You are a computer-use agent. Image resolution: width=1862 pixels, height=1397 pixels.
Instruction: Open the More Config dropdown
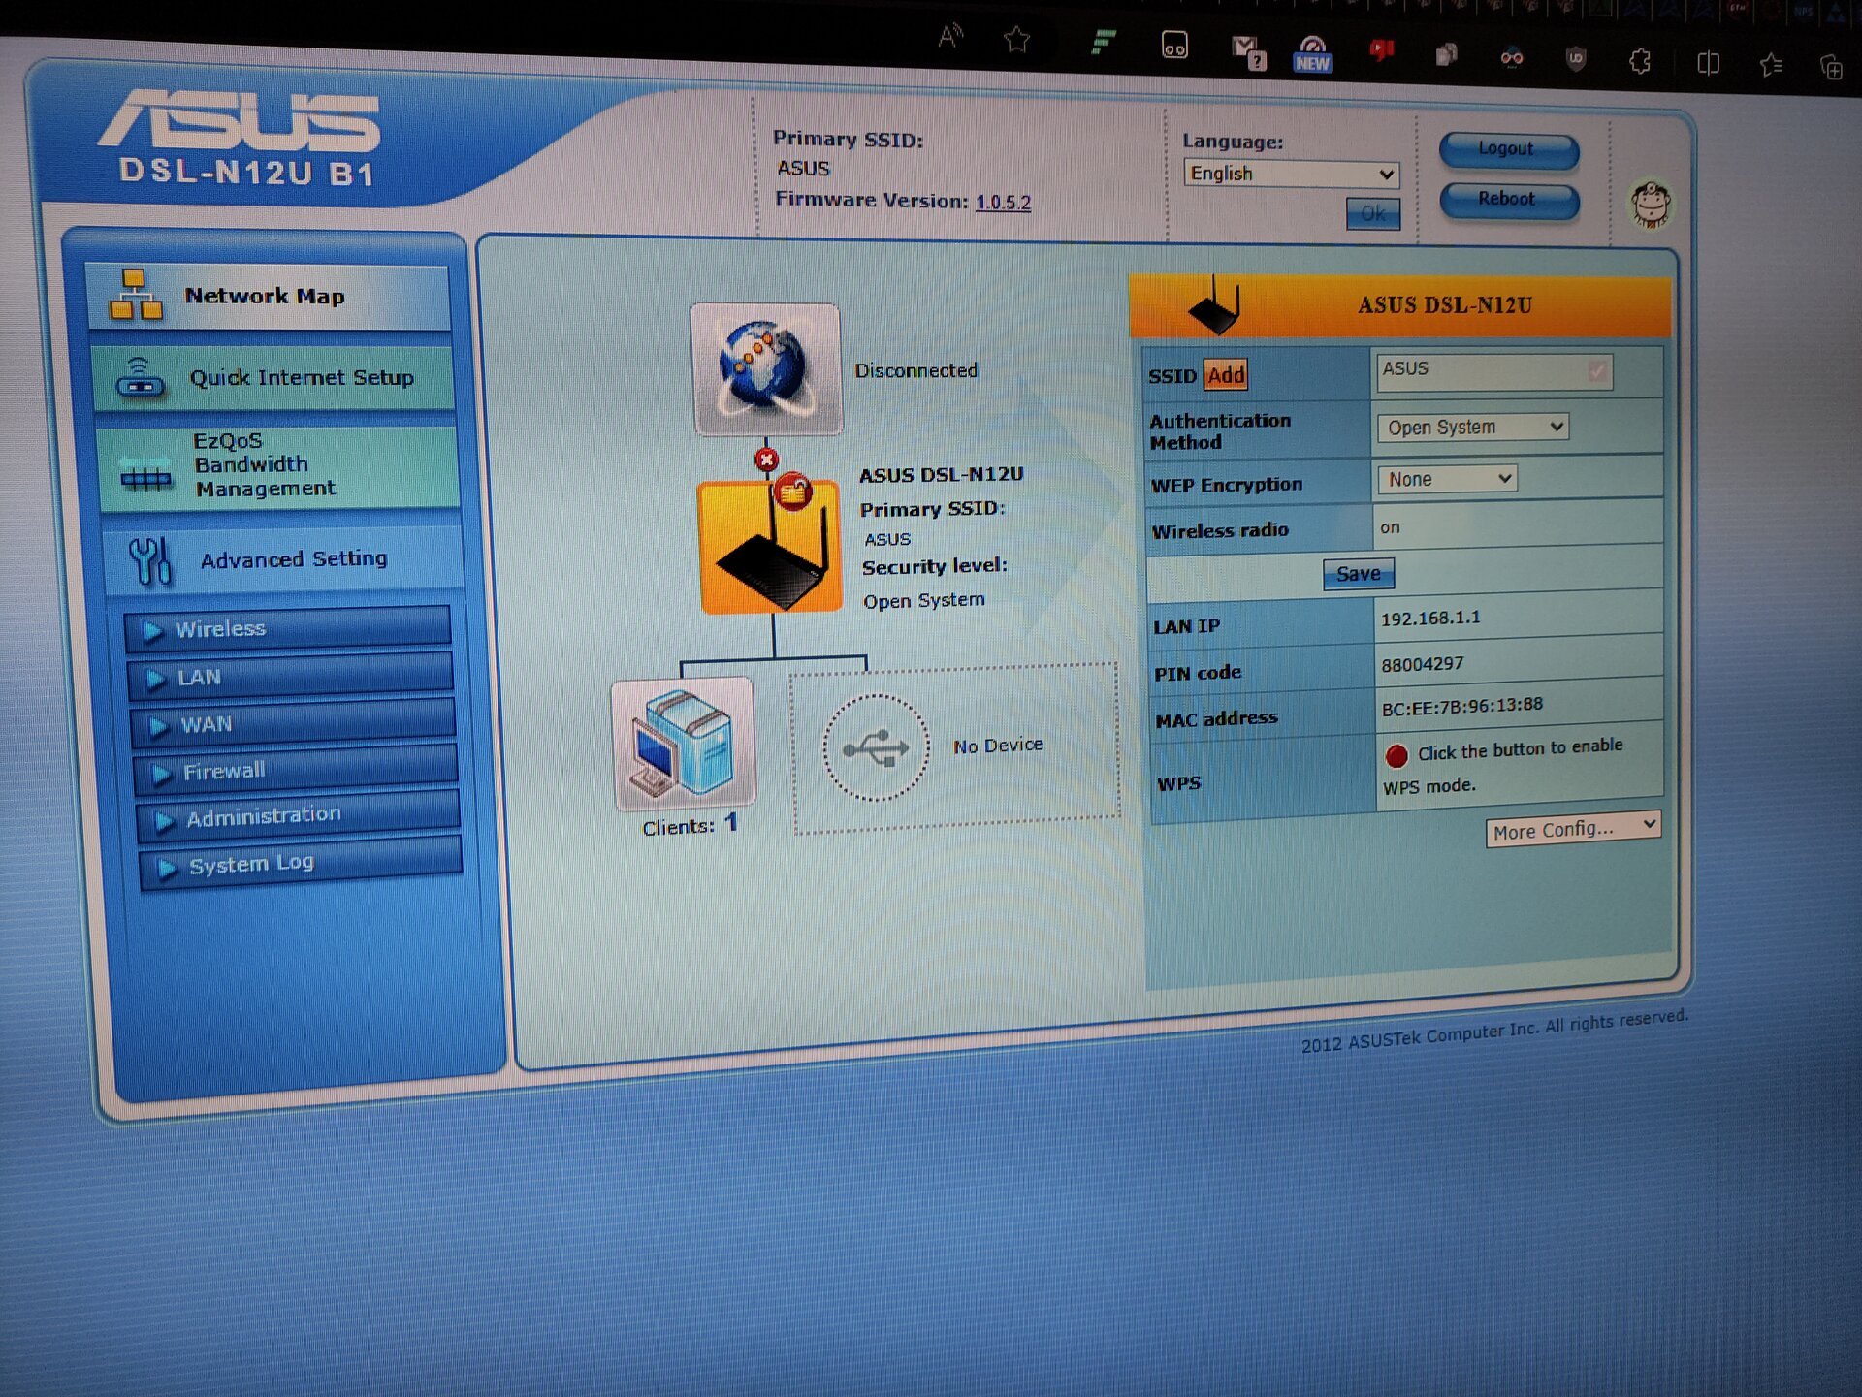click(1573, 829)
